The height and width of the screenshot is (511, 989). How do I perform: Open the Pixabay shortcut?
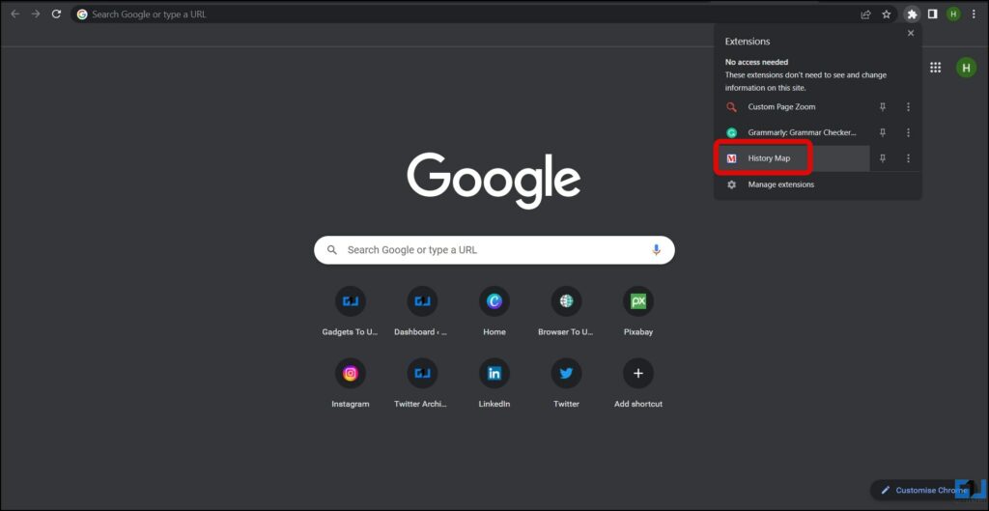(637, 310)
